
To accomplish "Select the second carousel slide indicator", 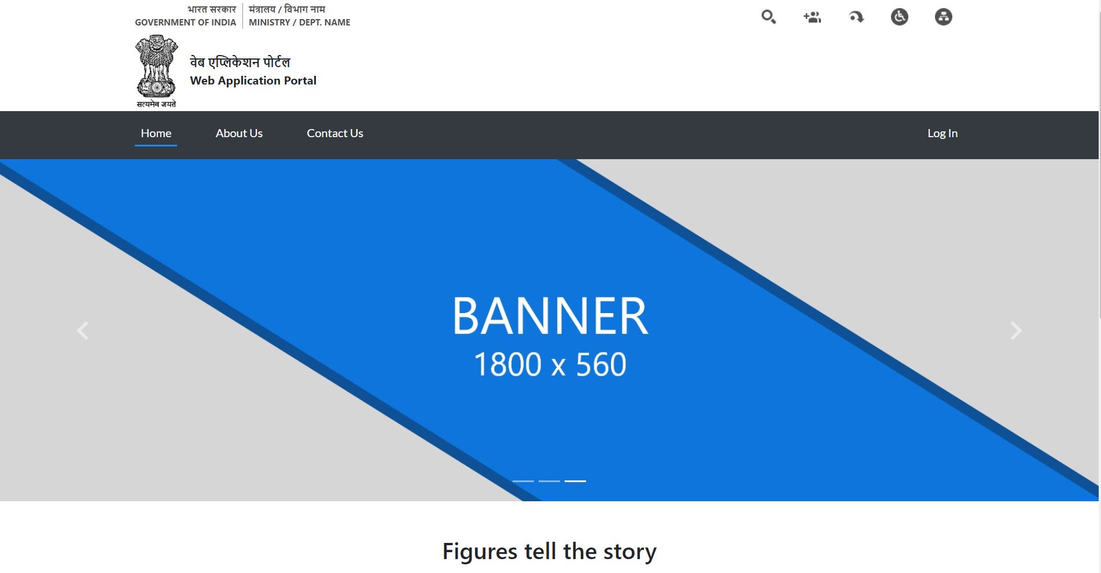I will coord(549,481).
